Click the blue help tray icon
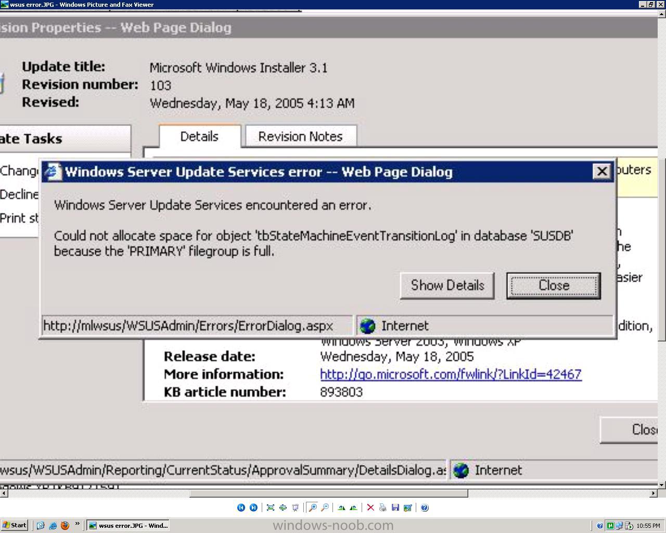 tap(600, 526)
